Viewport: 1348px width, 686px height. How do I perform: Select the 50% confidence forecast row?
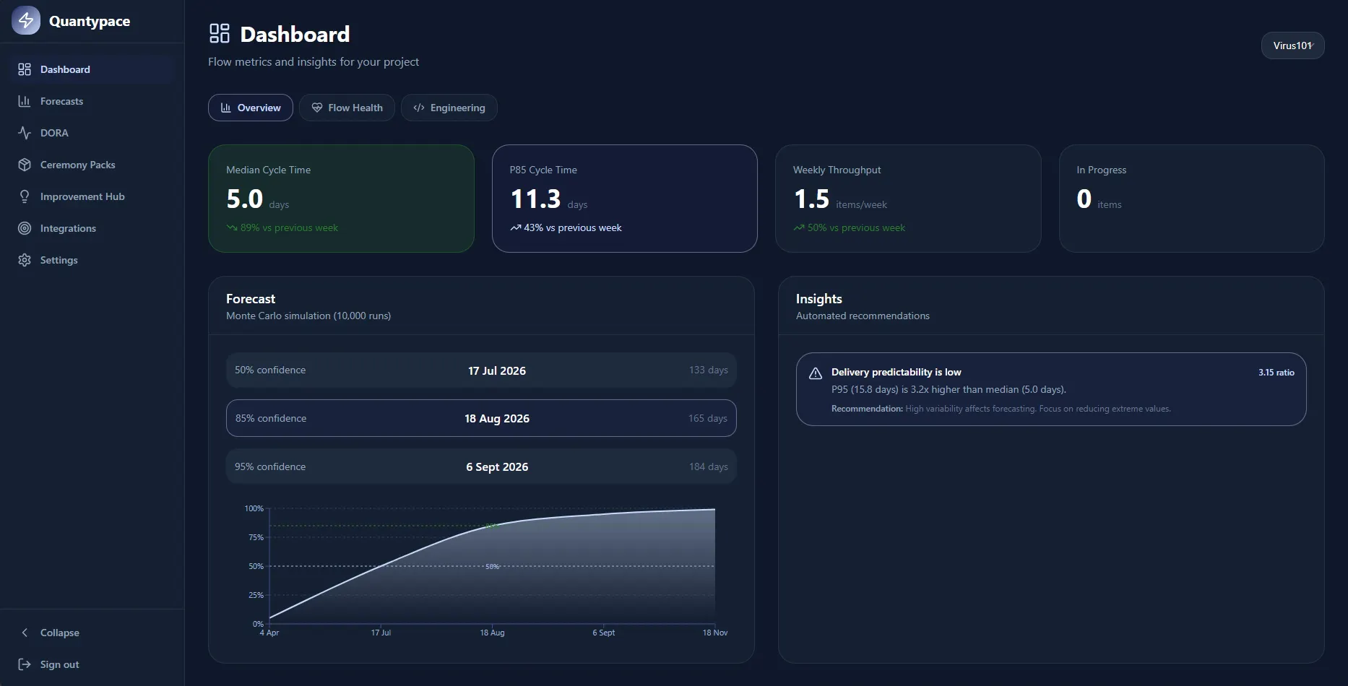pos(481,370)
